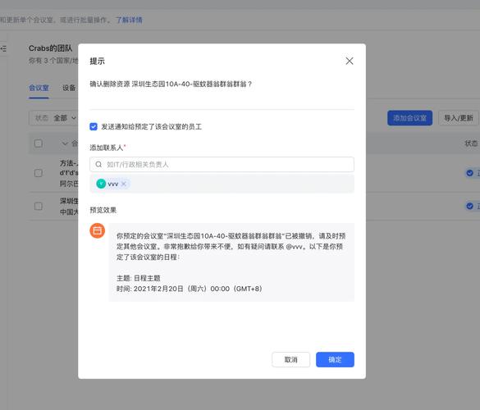This screenshot has width=480, height=410.
Task: Confirm deletion with the 确定 button
Action: (x=335, y=359)
